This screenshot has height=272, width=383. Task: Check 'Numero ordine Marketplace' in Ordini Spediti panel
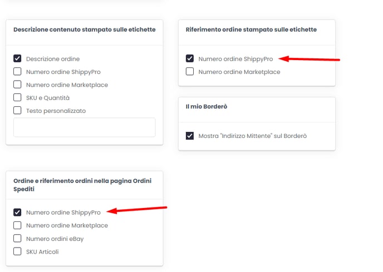tap(17, 225)
